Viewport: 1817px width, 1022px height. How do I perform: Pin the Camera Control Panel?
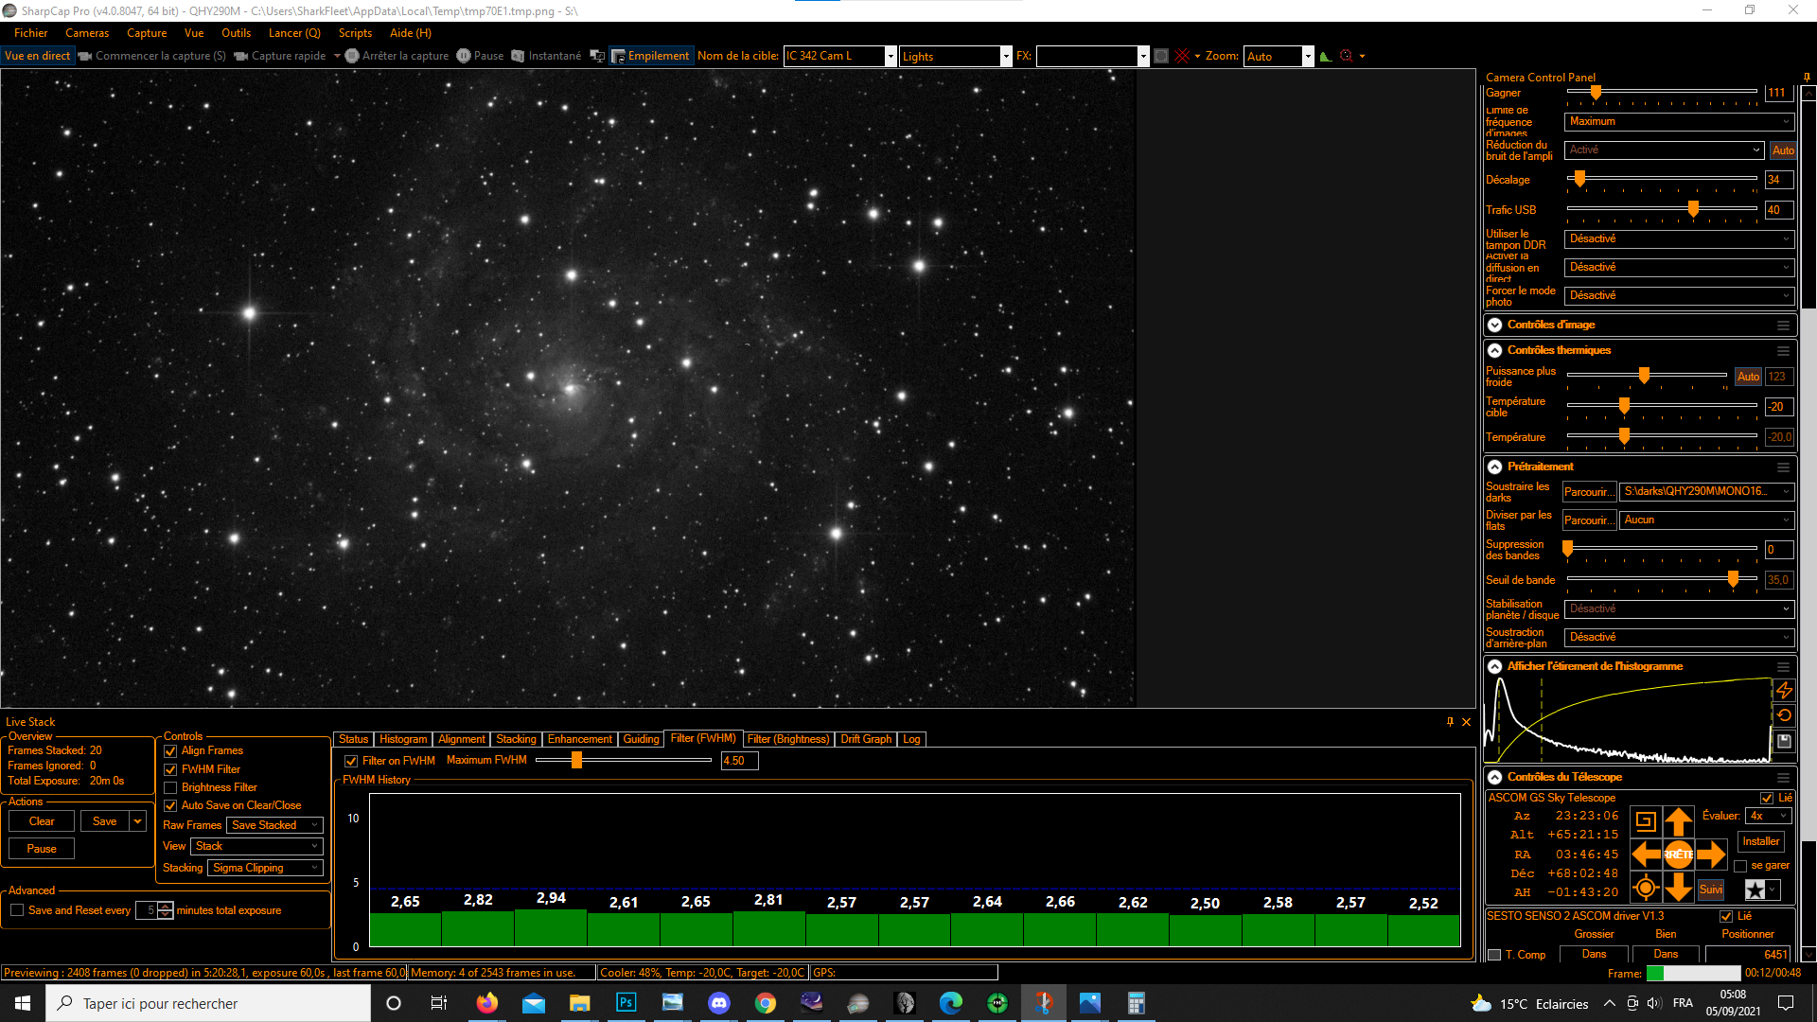(1807, 78)
